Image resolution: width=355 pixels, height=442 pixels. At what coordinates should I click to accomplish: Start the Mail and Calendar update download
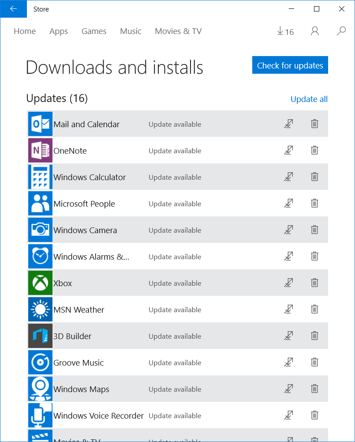(x=288, y=124)
